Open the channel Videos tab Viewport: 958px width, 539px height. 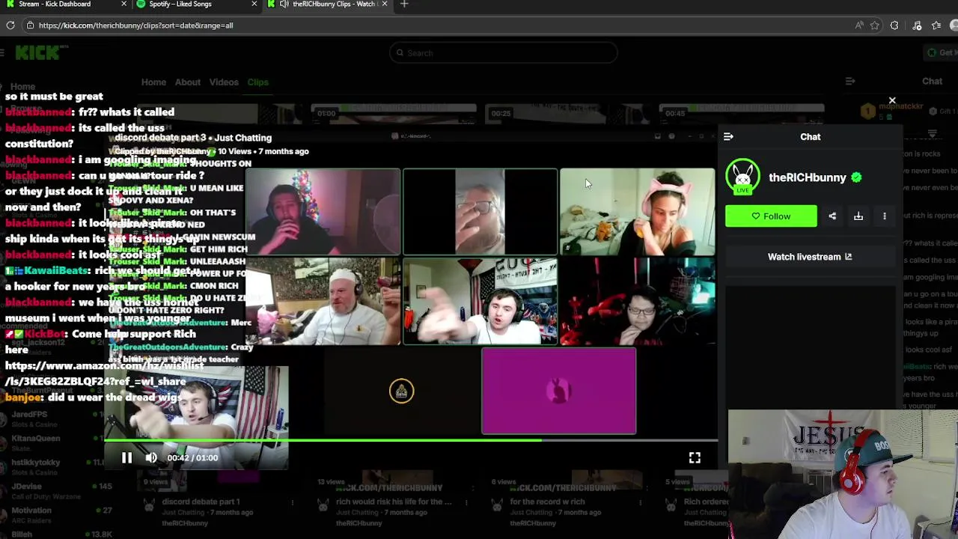(x=224, y=82)
